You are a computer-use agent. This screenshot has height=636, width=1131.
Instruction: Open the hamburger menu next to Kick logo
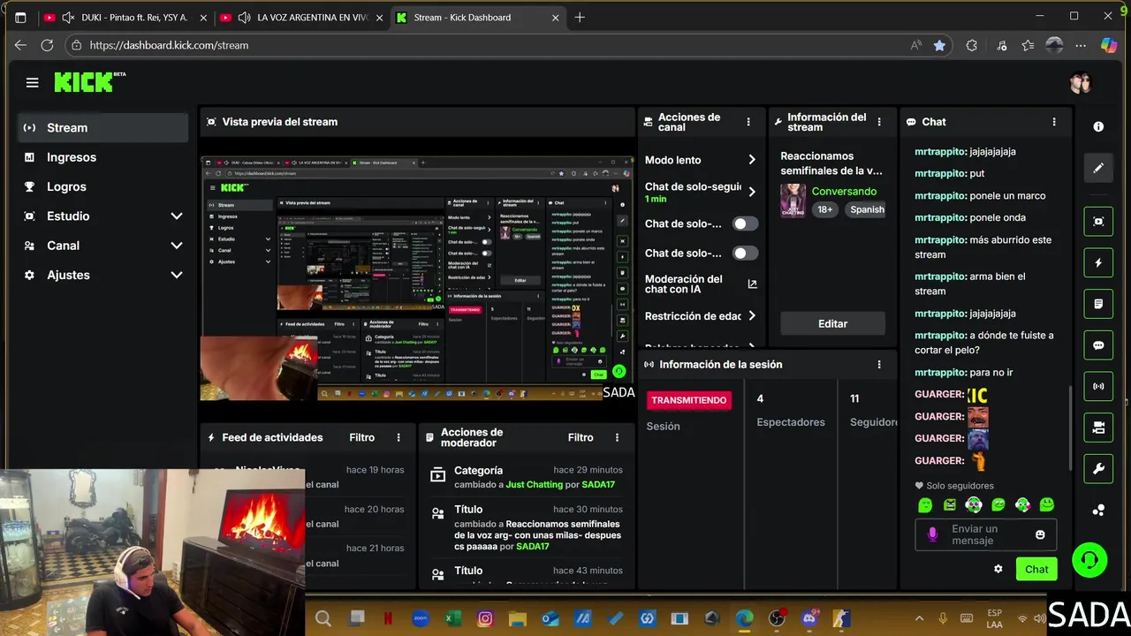click(32, 82)
